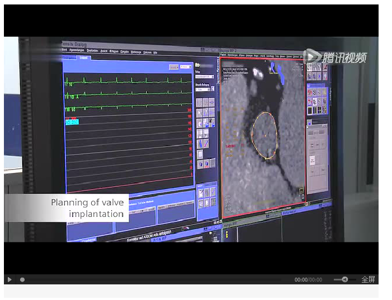Click top-left icon in right tool palette
392x300 pixels.
(309, 67)
